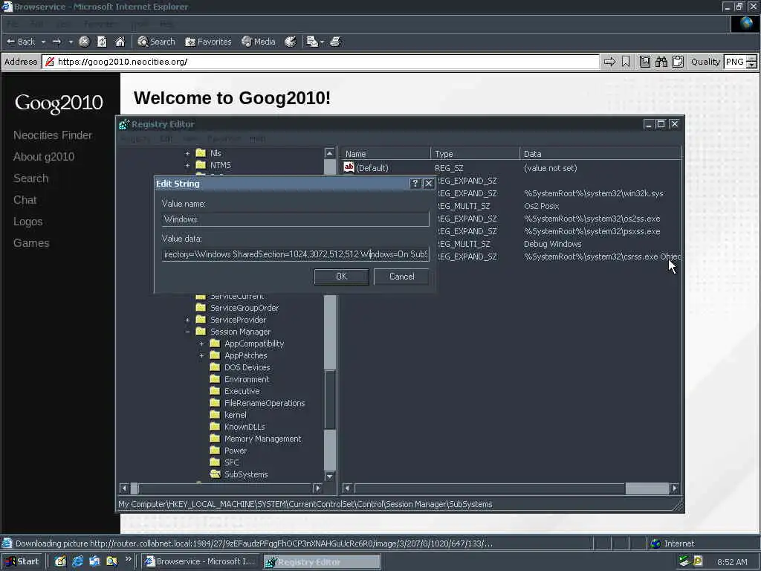
Task: Open the Search link in sidebar
Action: coord(30,178)
